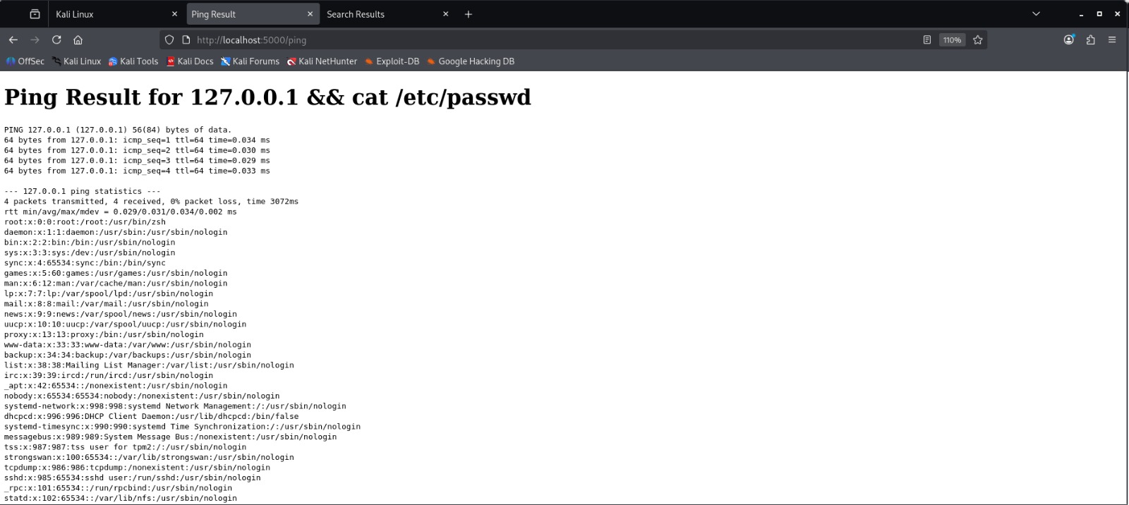Screen dimensions: 1129x505
Task: Open the recent browsing Firefox View
Action: pyautogui.click(x=35, y=14)
